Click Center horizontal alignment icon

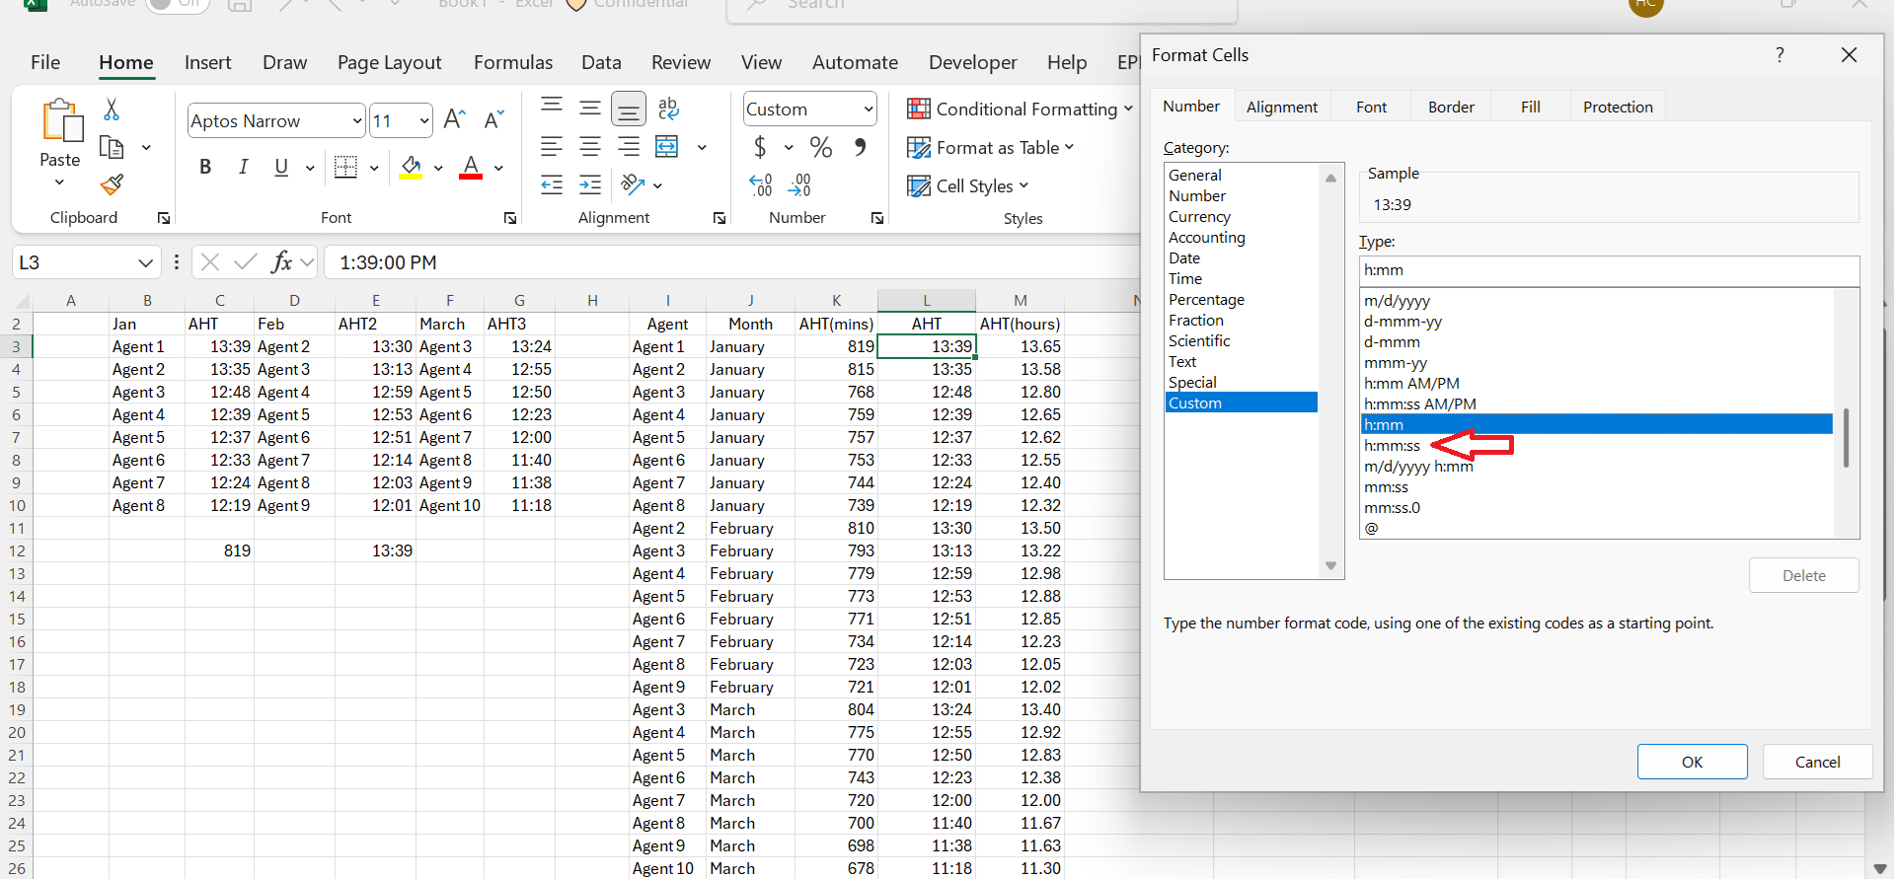[590, 147]
